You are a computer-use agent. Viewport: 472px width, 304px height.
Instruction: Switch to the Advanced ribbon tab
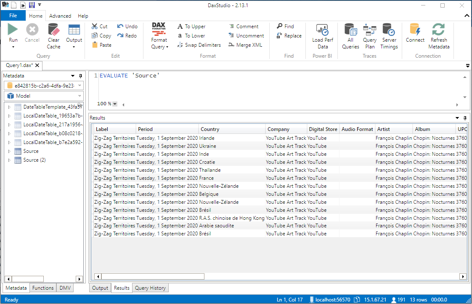pos(60,16)
